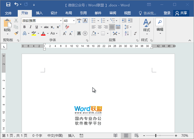This screenshot has height=139, width=194.
Task: Switch to the 布局 tab
Action: click(69, 13)
